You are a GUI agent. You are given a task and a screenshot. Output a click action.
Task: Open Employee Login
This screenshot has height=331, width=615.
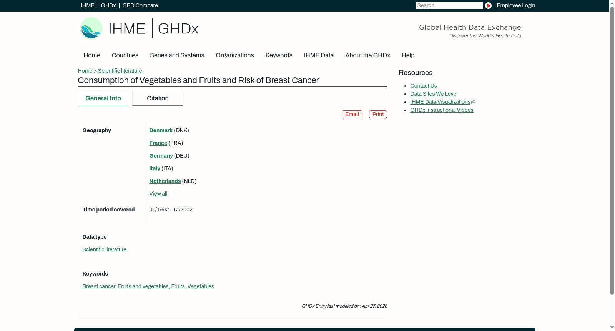tap(516, 5)
